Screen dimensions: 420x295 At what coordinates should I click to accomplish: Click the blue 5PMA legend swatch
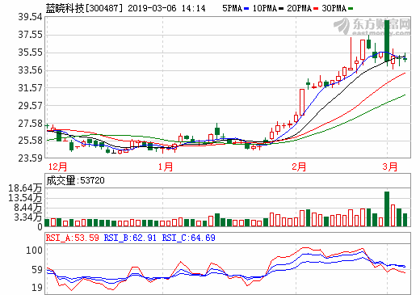(x=246, y=9)
